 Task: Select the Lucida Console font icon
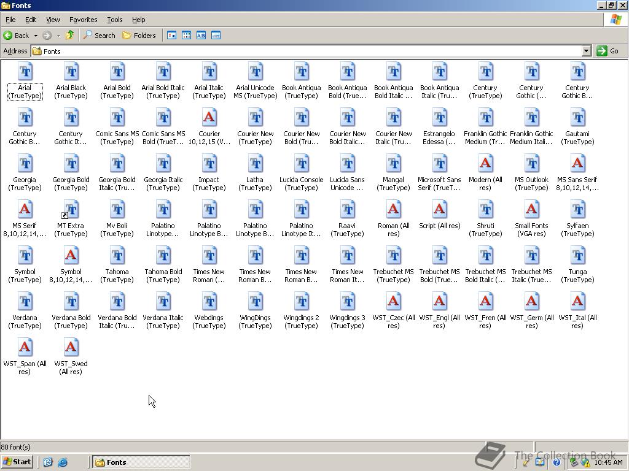(301, 164)
